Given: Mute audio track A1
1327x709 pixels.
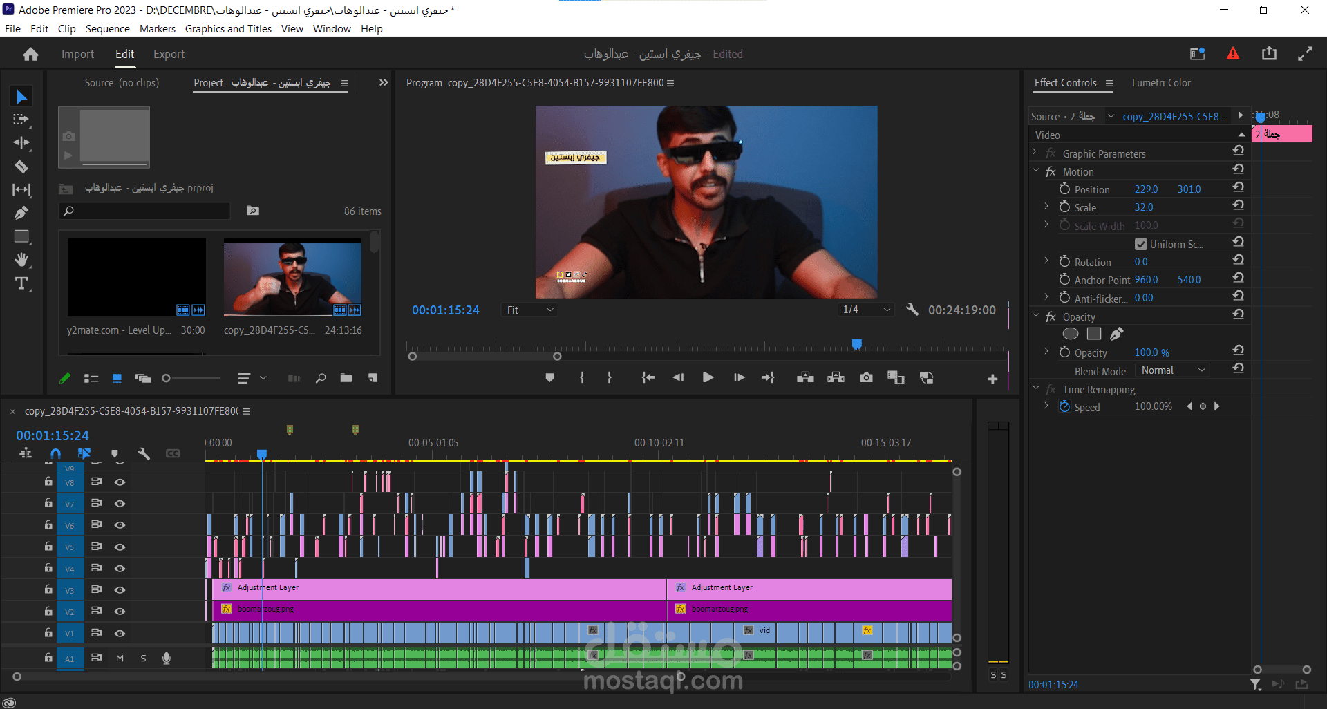Looking at the screenshot, I should [x=120, y=659].
